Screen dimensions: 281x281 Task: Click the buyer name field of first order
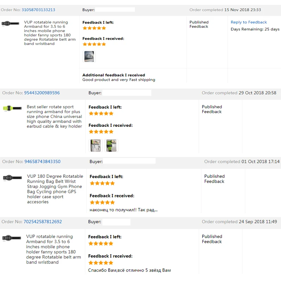coord(115,10)
